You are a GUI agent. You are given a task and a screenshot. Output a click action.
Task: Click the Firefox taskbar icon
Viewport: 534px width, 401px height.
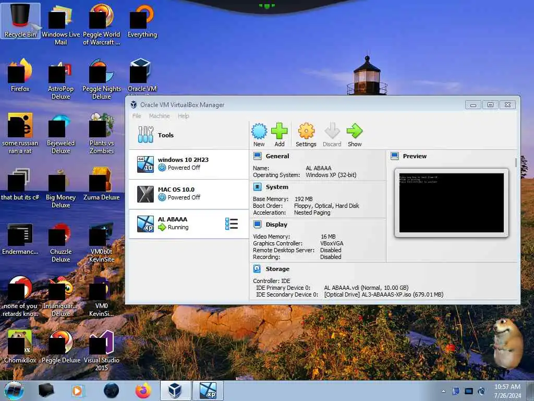[x=143, y=391]
